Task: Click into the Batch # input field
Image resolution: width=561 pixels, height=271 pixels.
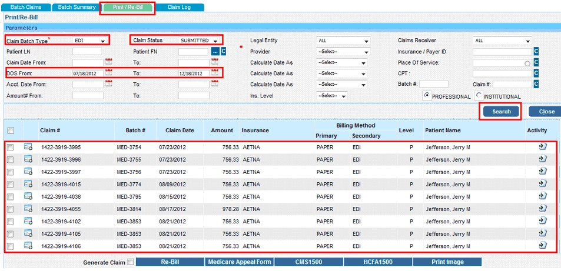Action: tap(433, 85)
